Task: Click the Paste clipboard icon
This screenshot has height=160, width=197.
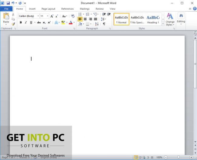Action: [6, 16]
